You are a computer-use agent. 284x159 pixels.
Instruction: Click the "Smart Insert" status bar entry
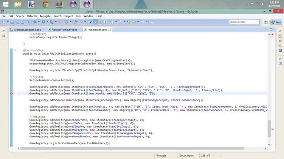(x=186, y=155)
